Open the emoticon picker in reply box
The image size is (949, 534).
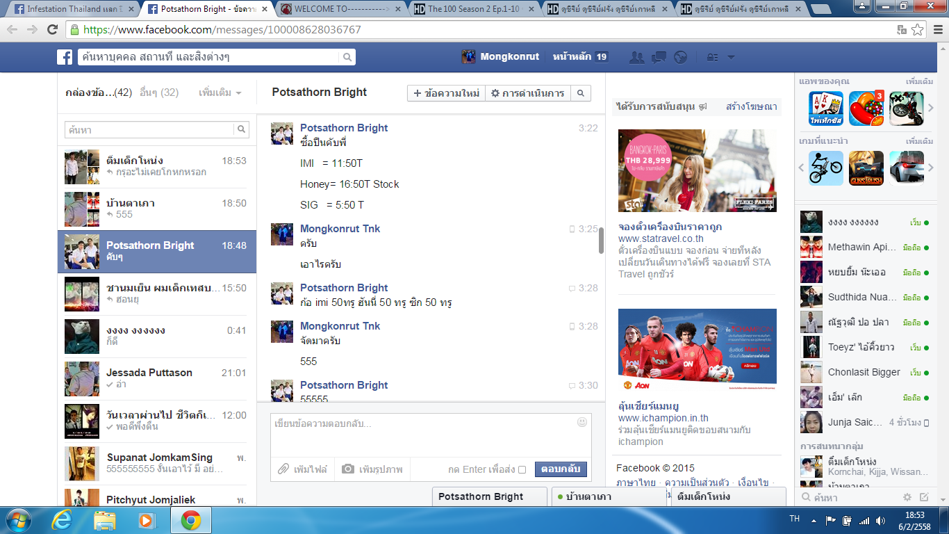click(x=582, y=422)
